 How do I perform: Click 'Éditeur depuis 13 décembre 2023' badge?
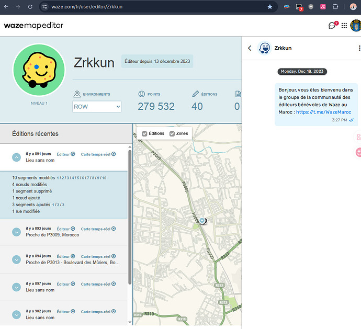tap(157, 61)
